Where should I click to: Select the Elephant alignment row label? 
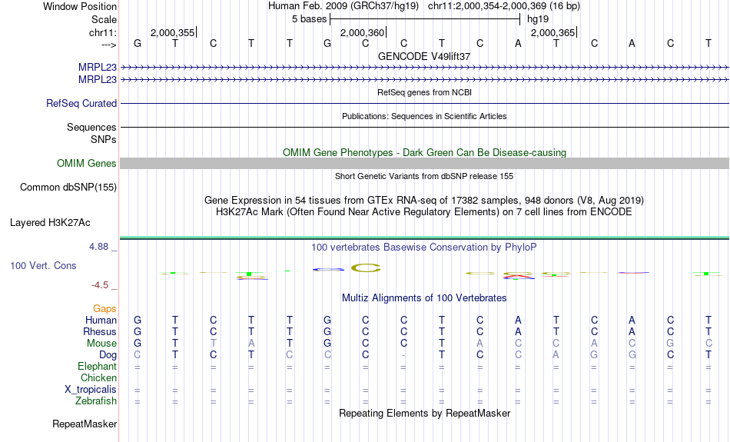click(x=98, y=366)
